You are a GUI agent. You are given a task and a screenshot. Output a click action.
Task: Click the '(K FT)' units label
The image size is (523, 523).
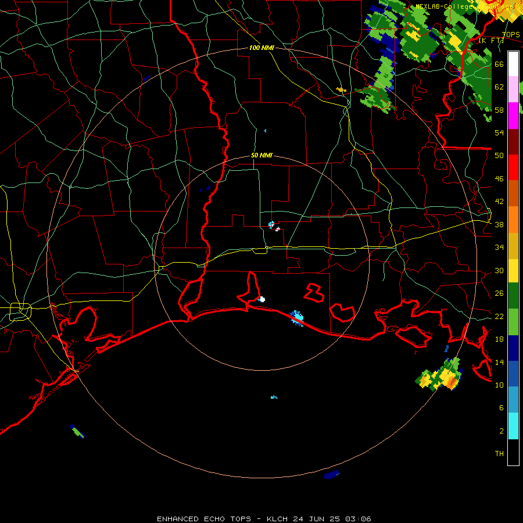click(x=491, y=41)
